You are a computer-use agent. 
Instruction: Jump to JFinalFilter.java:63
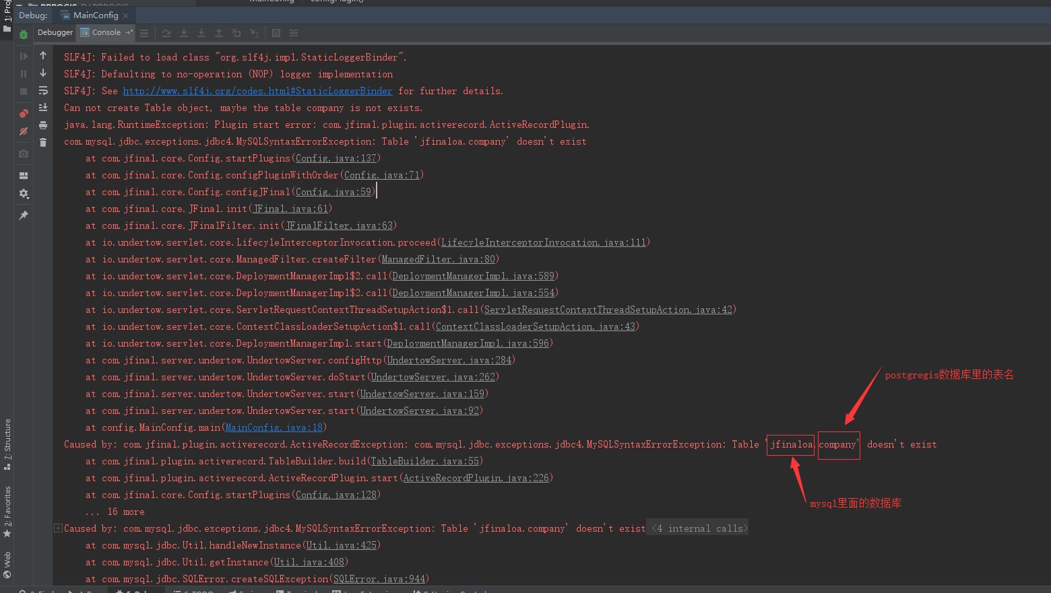pyautogui.click(x=339, y=225)
